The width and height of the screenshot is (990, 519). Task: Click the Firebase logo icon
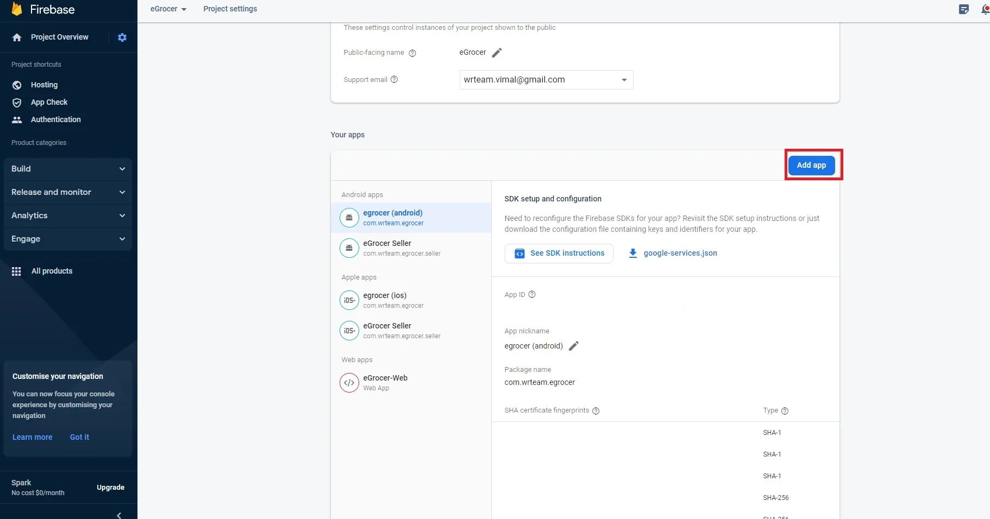[x=17, y=9]
